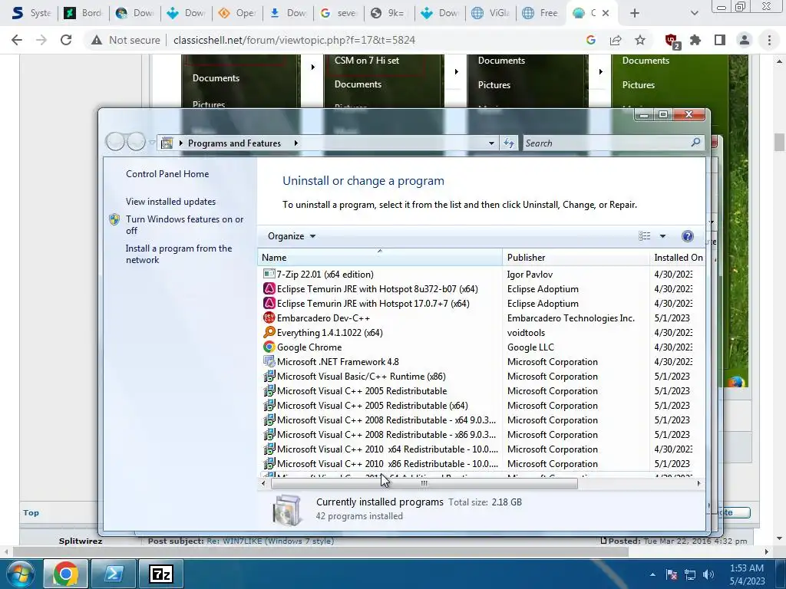Switch to the ViGla browser tab

tap(490, 13)
